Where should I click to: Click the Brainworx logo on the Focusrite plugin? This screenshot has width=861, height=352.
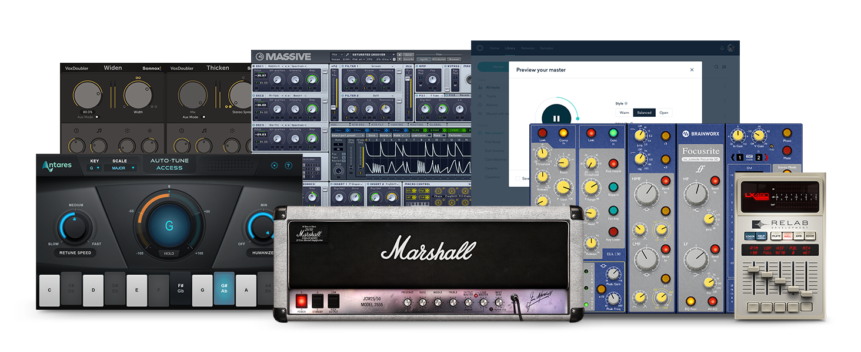[x=686, y=133]
